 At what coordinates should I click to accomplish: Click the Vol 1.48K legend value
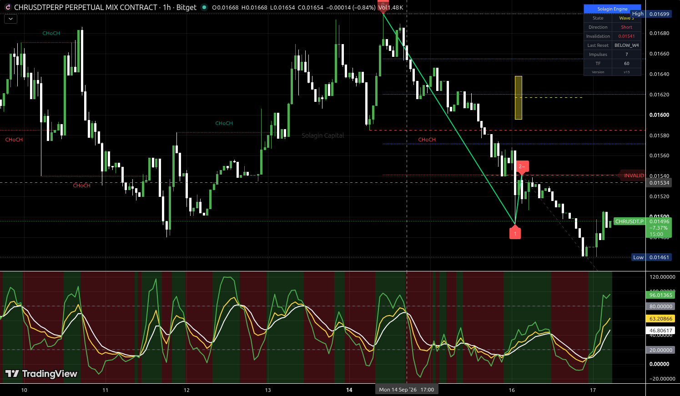point(391,7)
